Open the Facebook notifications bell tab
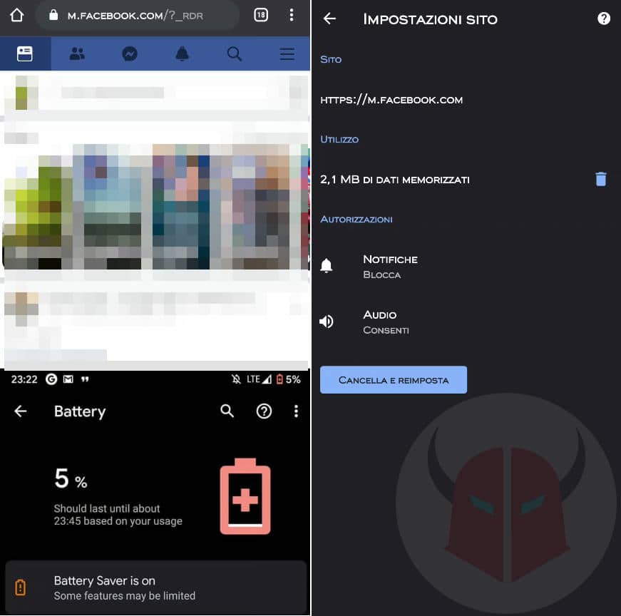Viewport: 621px width, 616px height. 183,53
